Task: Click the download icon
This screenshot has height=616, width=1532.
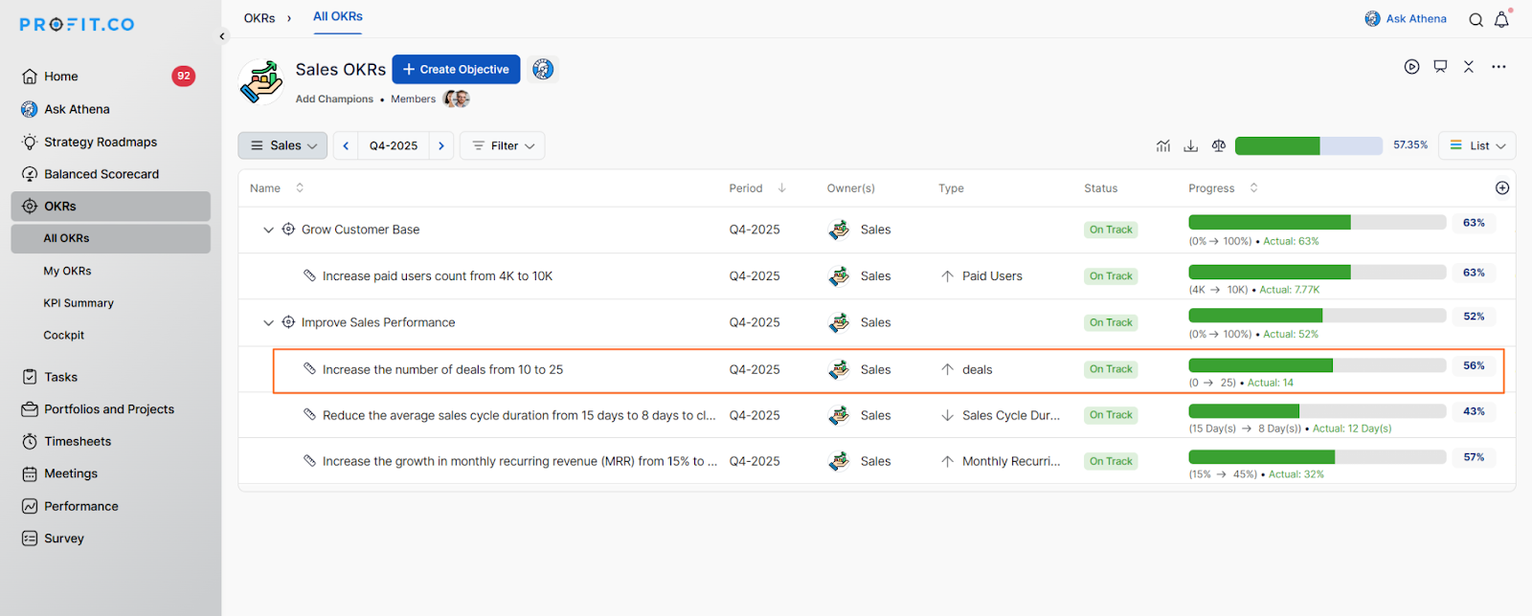Action: pos(1191,145)
